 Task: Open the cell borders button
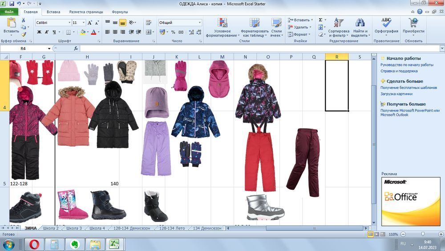(69, 32)
